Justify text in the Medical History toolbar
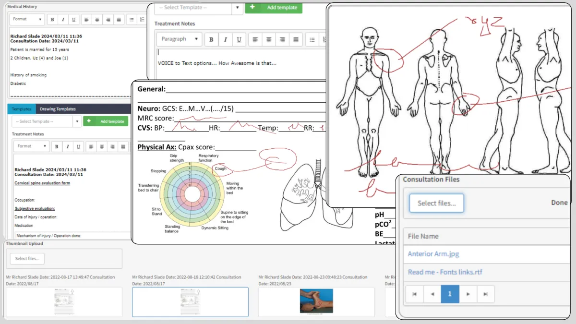 [x=119, y=20]
